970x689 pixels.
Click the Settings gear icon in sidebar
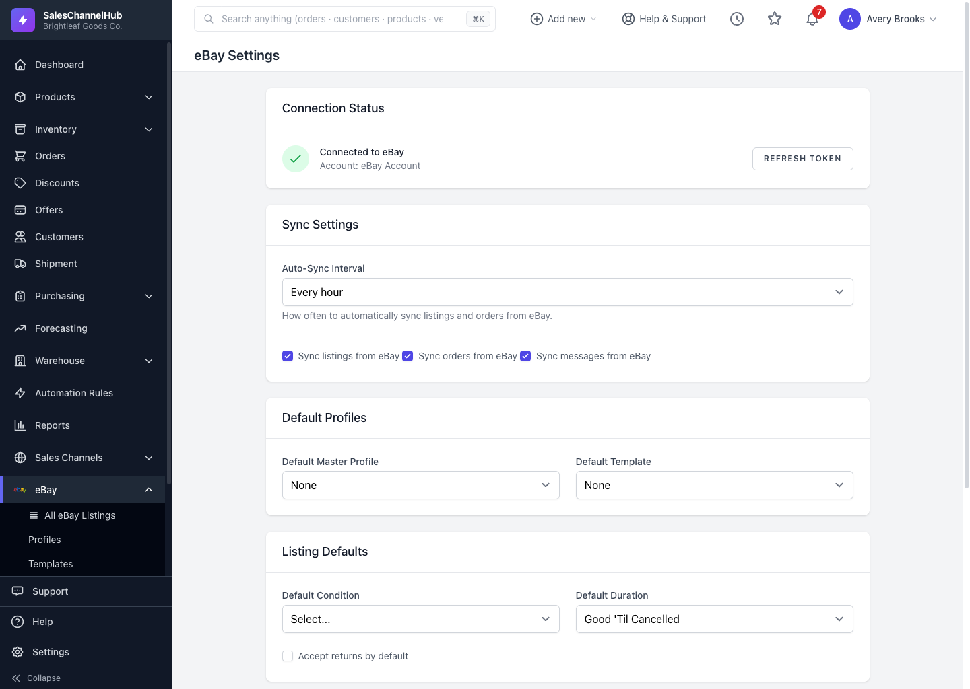pos(18,652)
